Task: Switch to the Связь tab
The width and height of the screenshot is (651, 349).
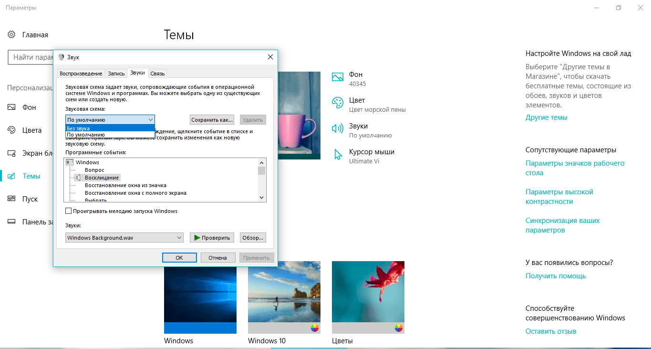Action: [x=157, y=74]
